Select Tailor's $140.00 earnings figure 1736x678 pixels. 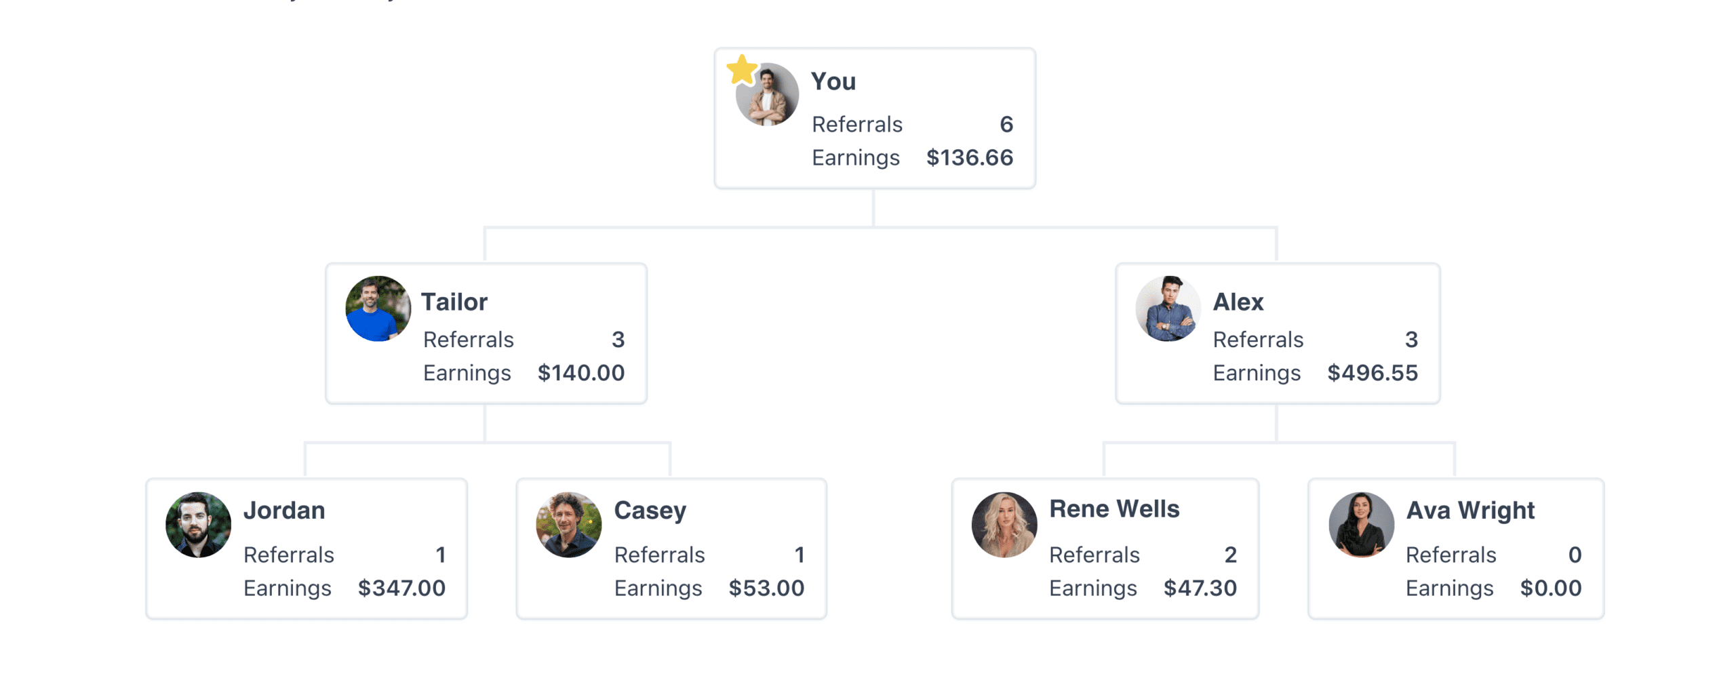point(580,372)
